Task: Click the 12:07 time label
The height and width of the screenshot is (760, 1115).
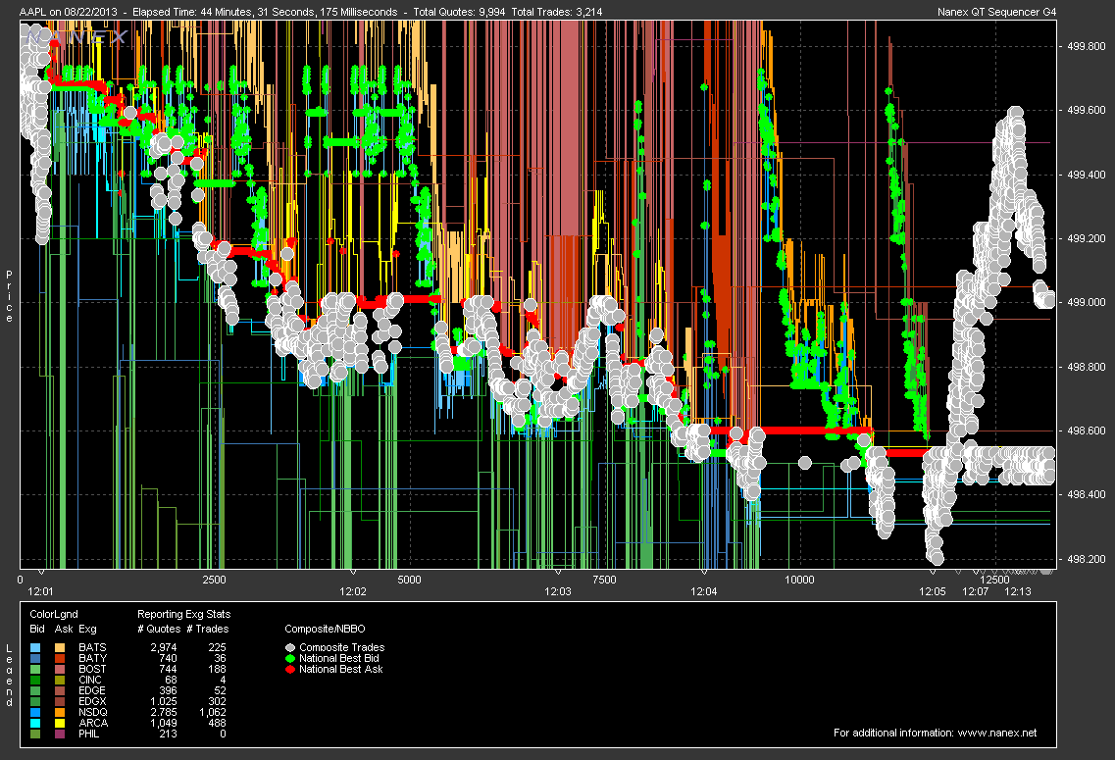Action: (975, 591)
